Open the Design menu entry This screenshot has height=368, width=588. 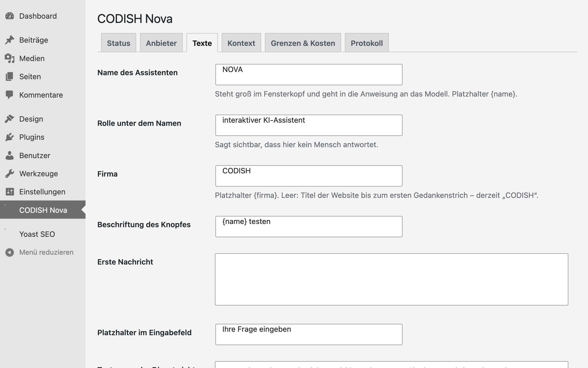[x=43, y=119]
